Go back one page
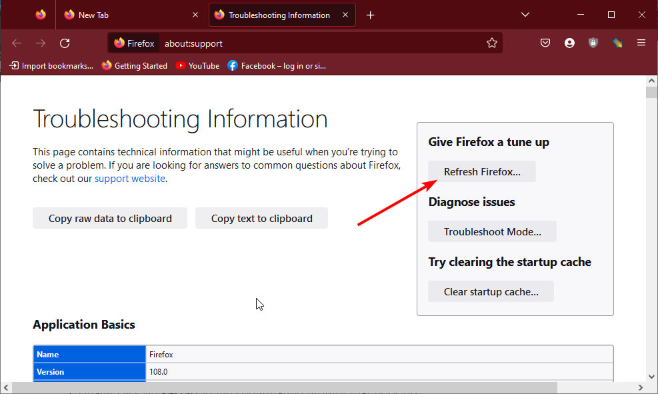Viewport: 658px width, 394px height. [17, 43]
